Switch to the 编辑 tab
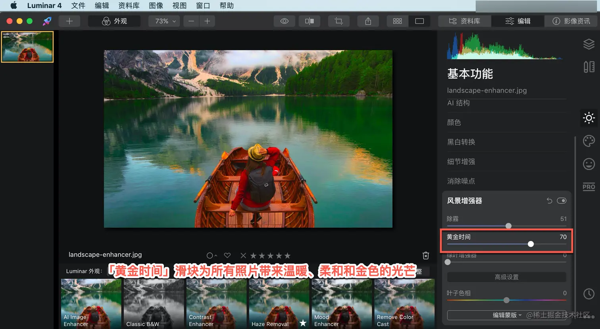 518,21
